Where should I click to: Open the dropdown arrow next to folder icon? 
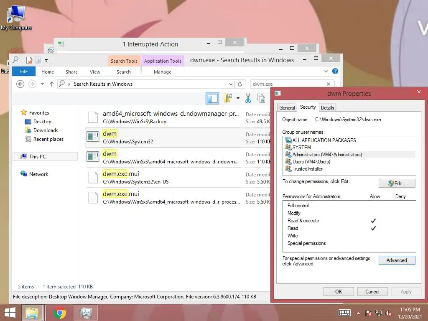(238, 98)
